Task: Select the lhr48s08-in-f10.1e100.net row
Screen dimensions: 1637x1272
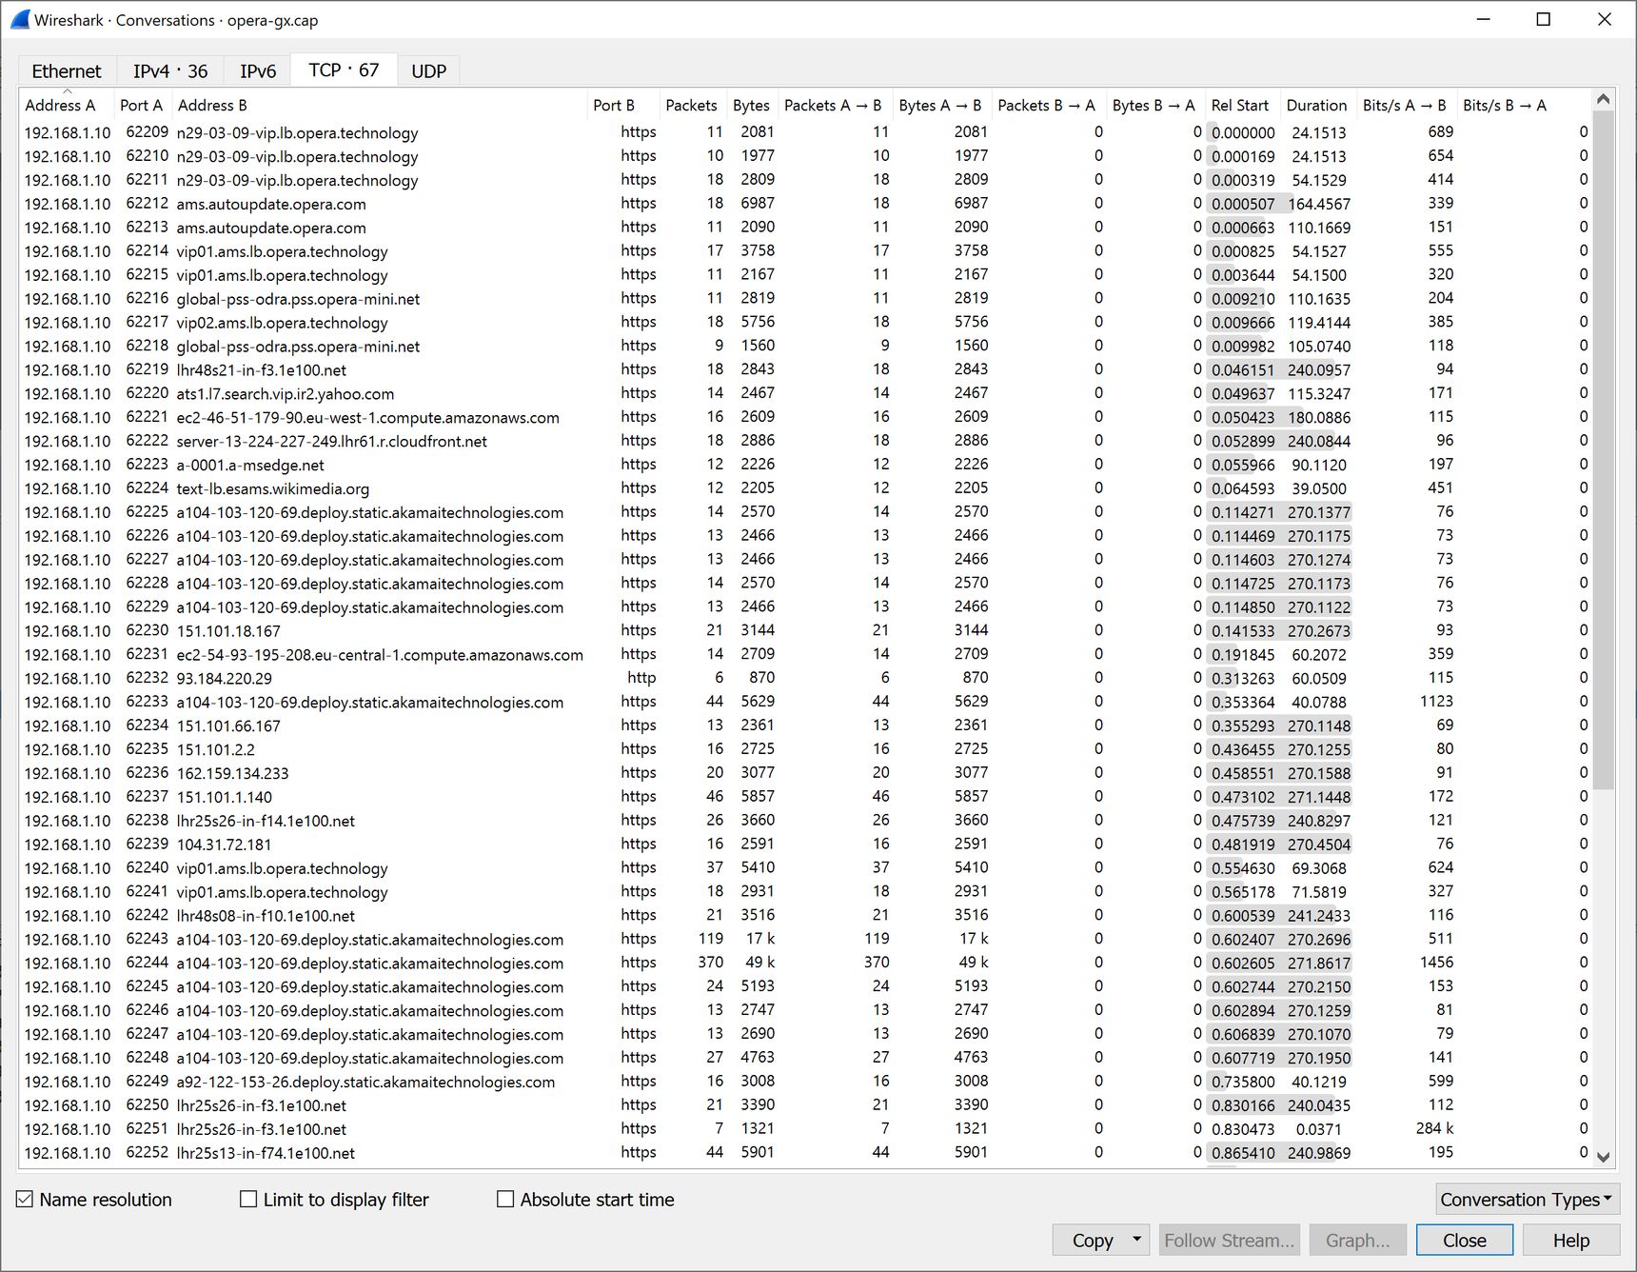Action: pos(805,915)
